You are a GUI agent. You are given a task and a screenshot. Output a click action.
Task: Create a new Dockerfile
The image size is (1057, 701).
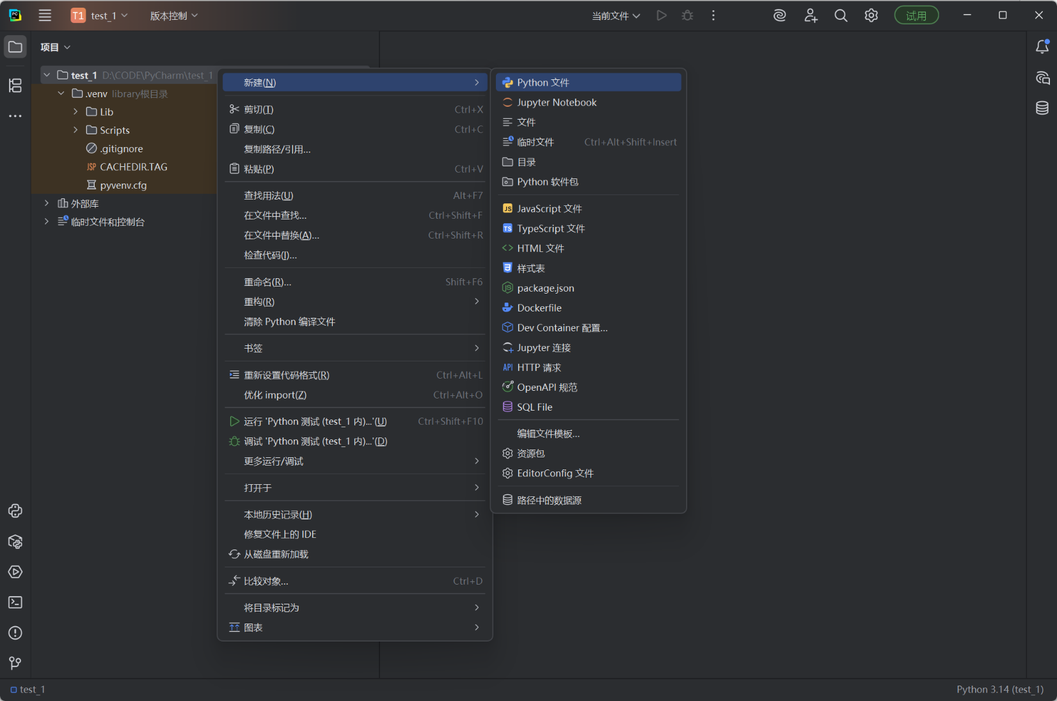[589, 308]
